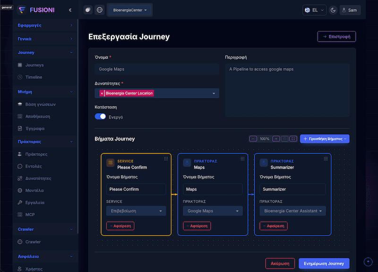Image resolution: width=378 pixels, height=272 pixels.
Task: Toggle the Ενεργό status switch
Action: pos(100,117)
